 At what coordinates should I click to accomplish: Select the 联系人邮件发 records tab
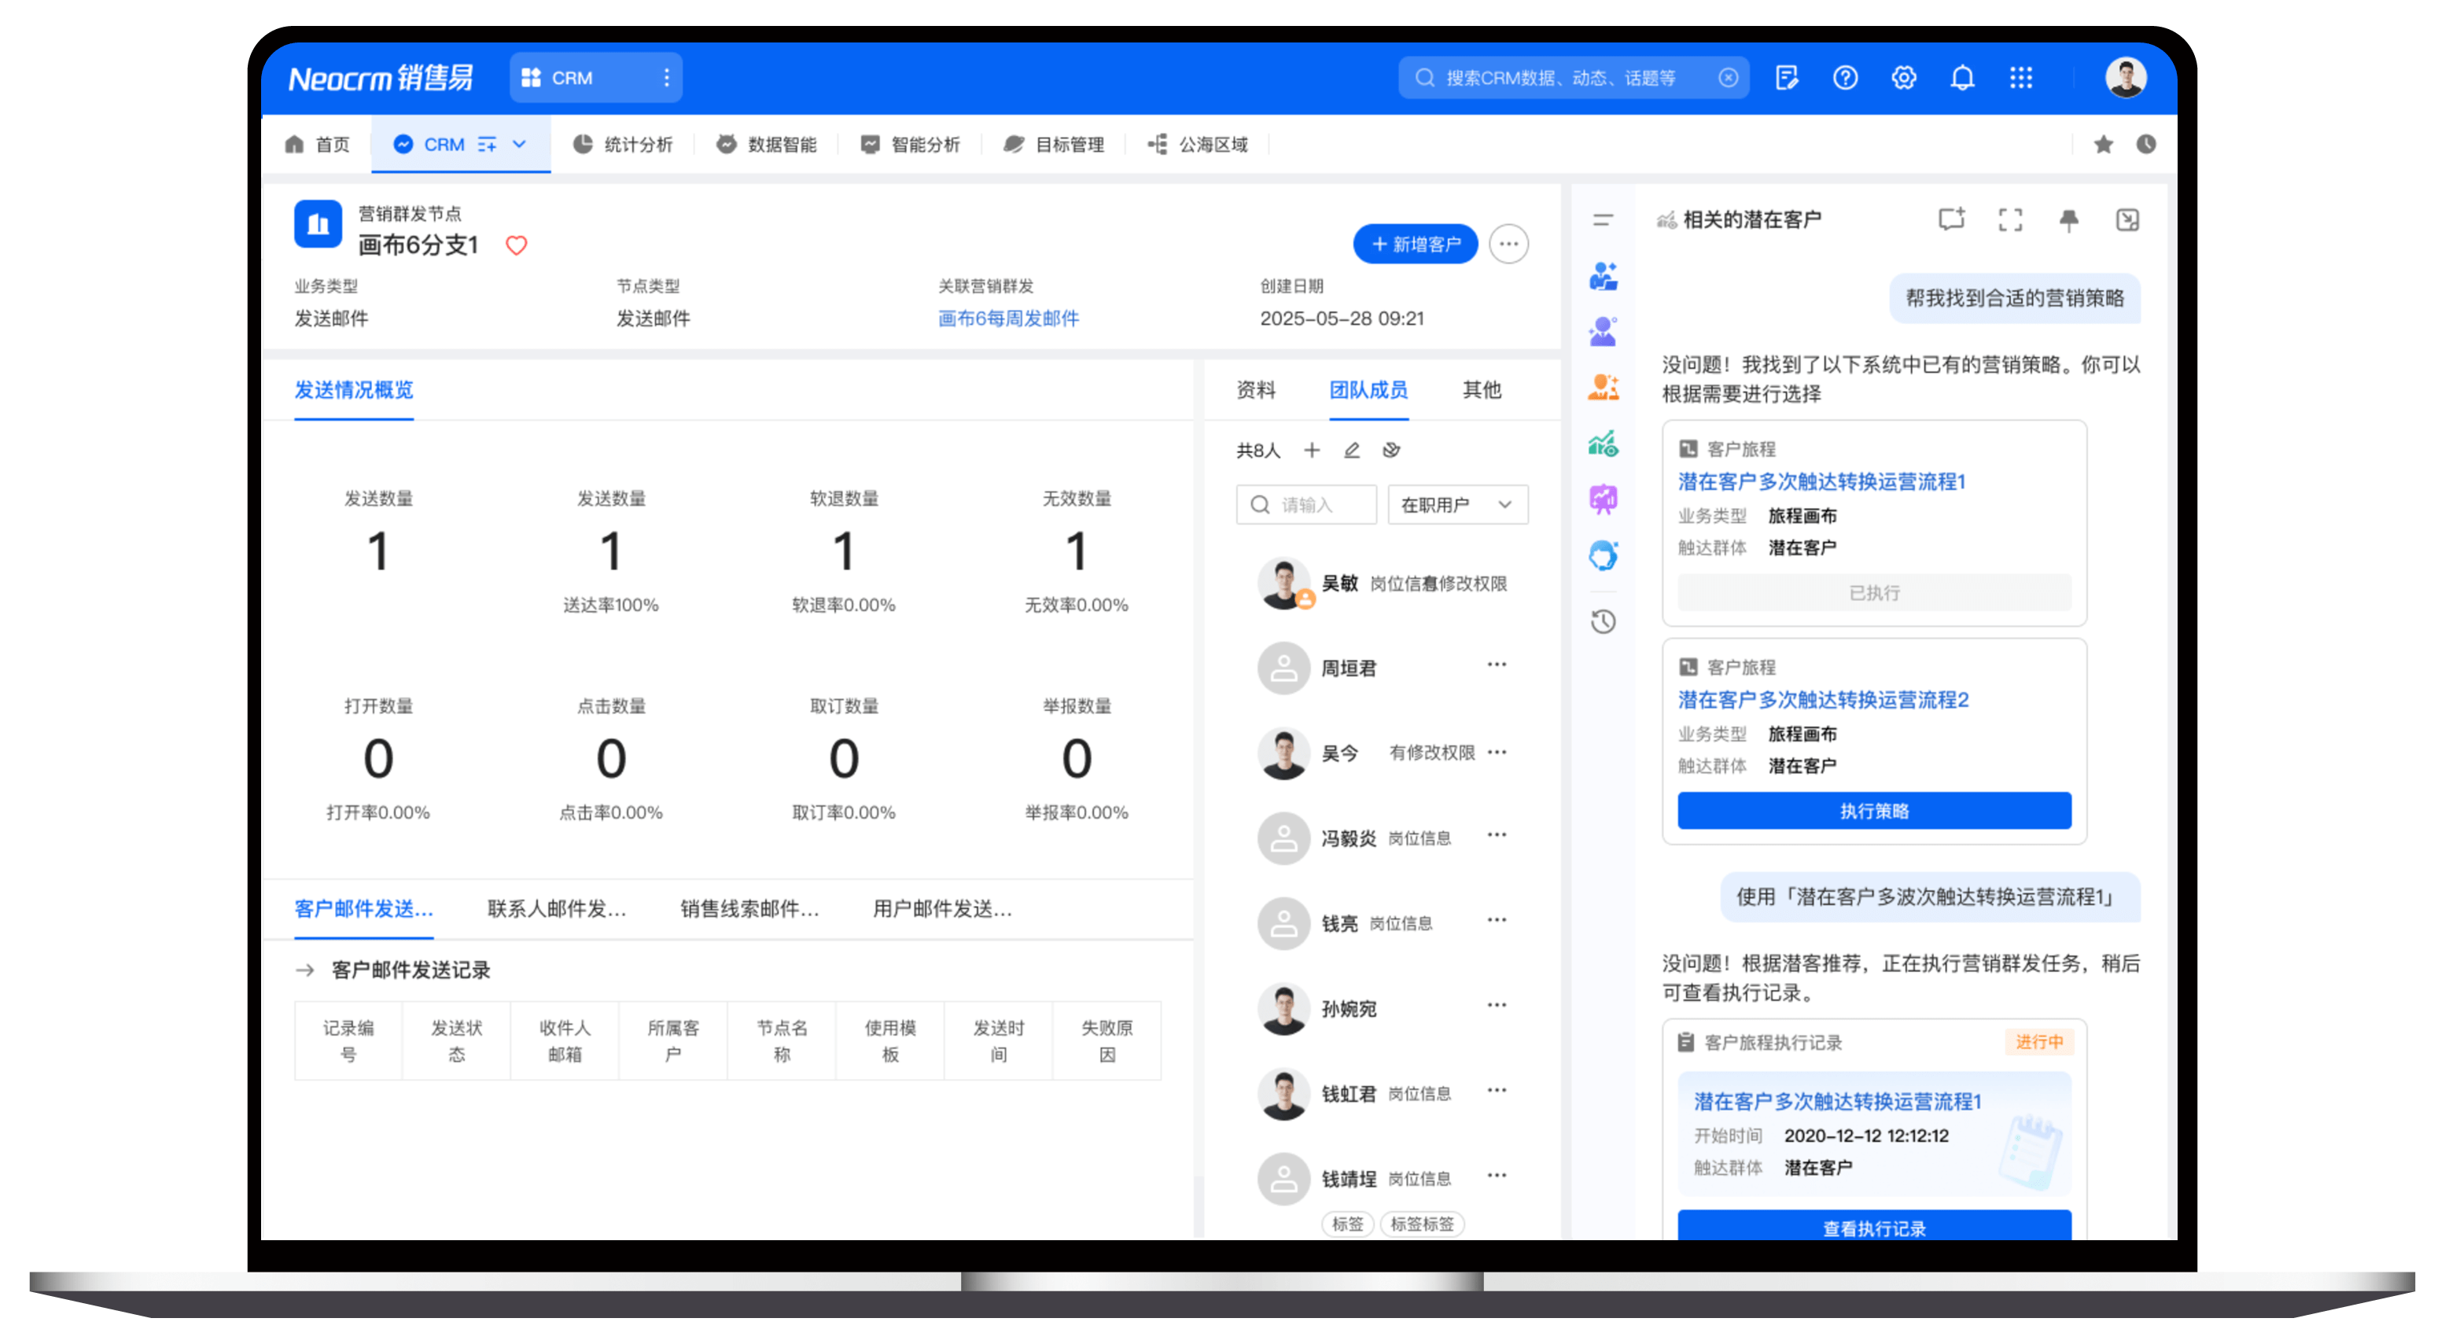pos(557,909)
